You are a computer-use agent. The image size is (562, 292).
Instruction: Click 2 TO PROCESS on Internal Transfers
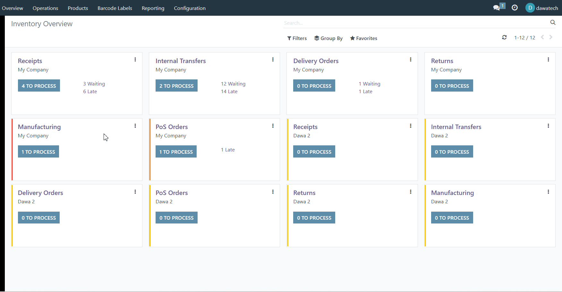pos(176,85)
